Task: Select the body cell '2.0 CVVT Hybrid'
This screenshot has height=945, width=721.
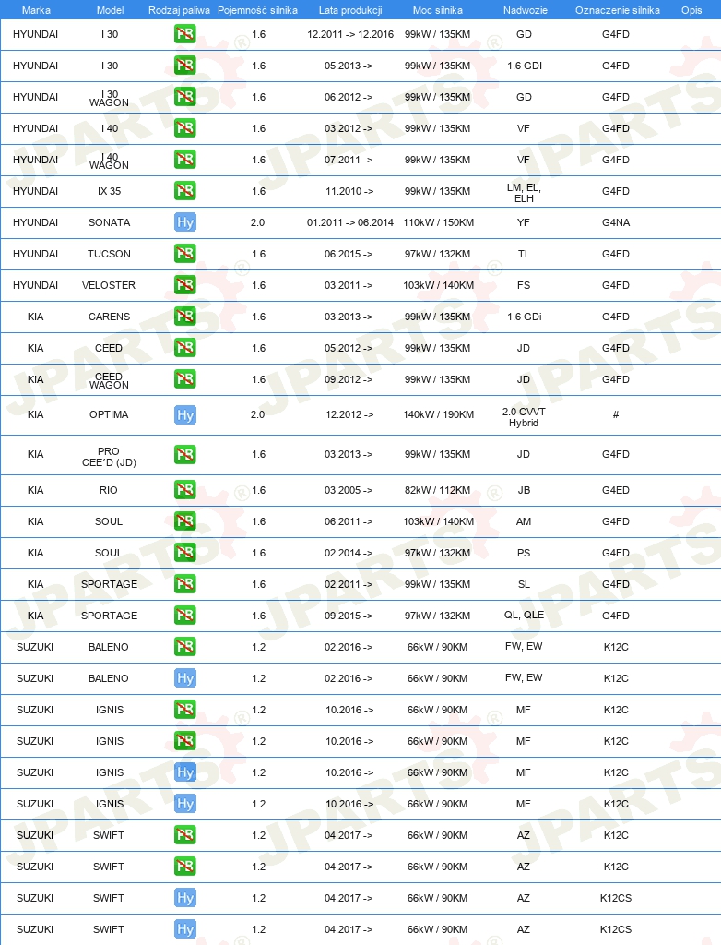Action: [524, 417]
